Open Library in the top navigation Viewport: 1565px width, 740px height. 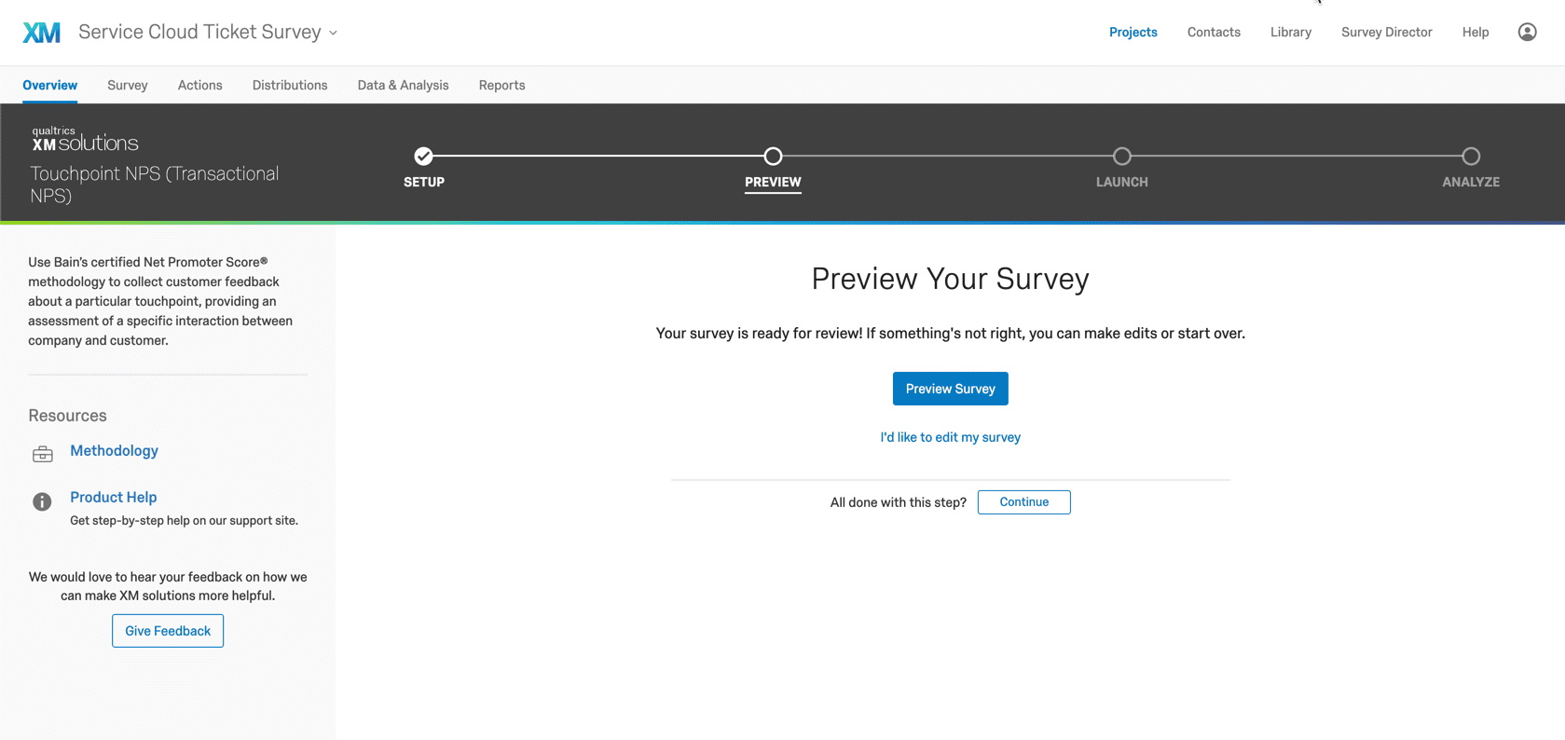click(x=1291, y=32)
